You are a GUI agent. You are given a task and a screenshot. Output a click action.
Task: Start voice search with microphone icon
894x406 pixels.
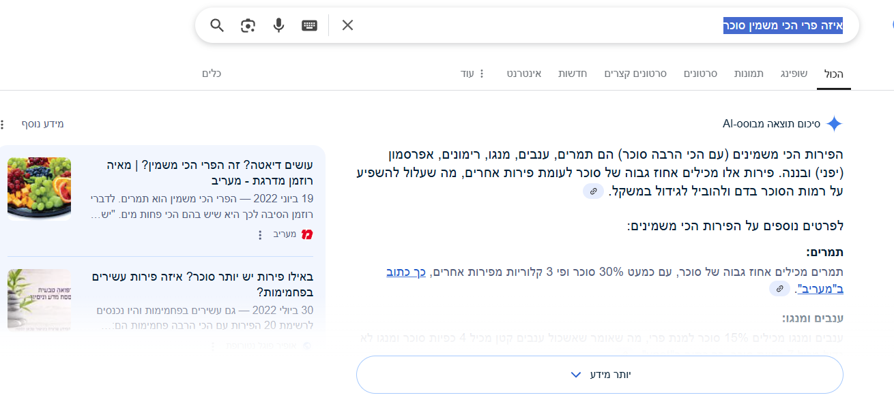pos(278,26)
